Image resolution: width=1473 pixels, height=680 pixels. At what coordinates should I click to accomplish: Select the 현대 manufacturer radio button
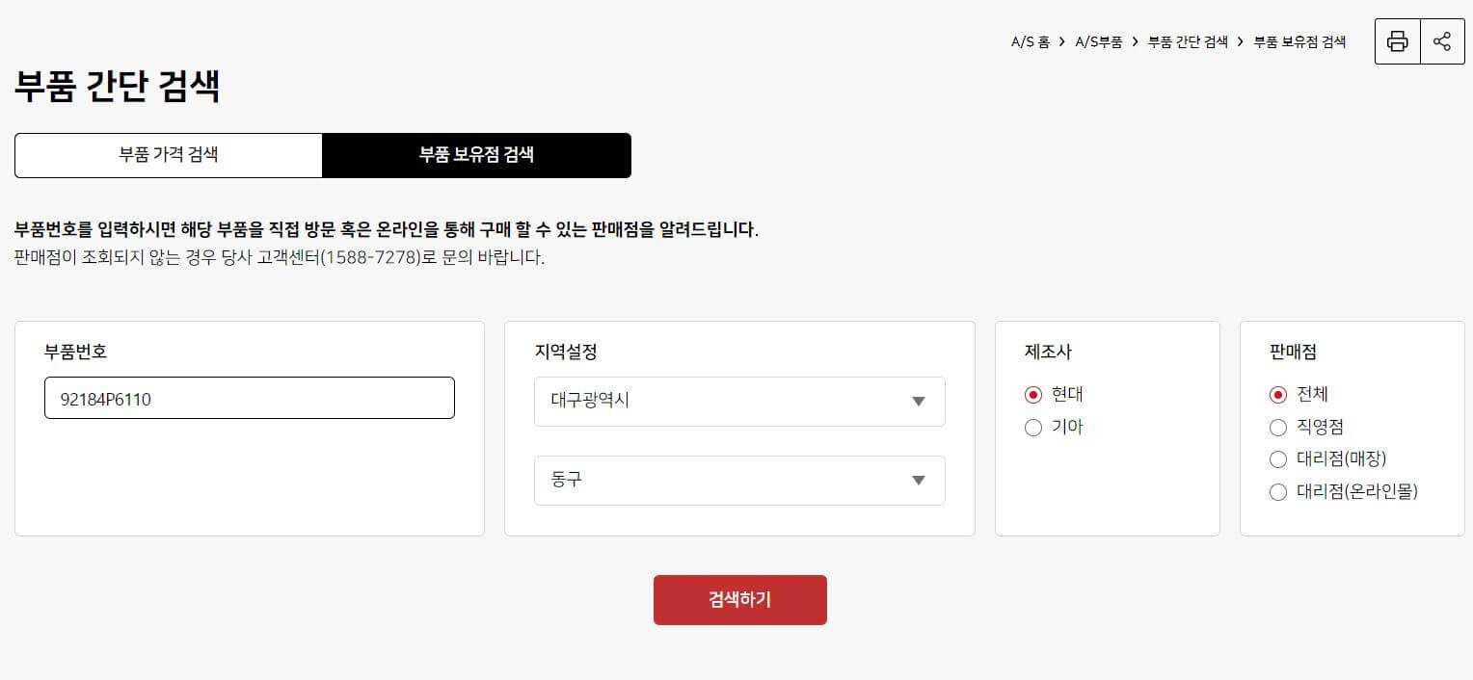tap(1032, 395)
